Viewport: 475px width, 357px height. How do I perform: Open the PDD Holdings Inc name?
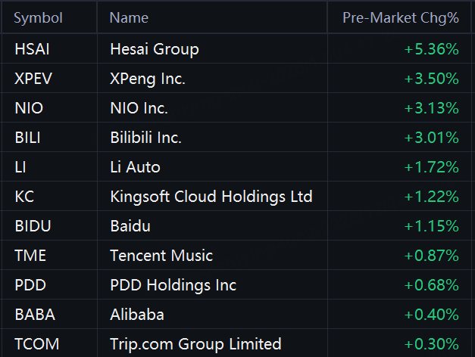[x=173, y=285]
